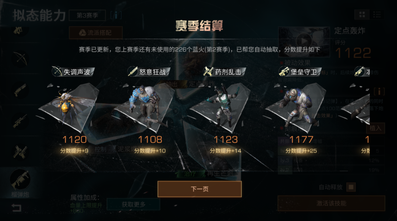Toggle the 自动释放 checkbox
This screenshot has height=221, width=397.
351,187
